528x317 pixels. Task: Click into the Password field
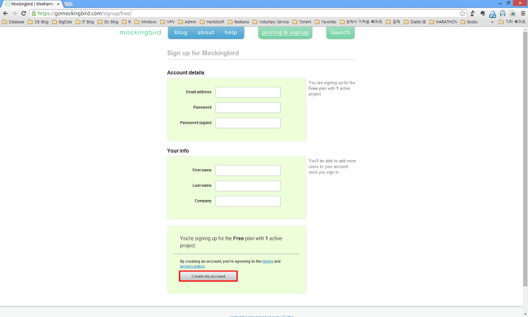click(248, 107)
